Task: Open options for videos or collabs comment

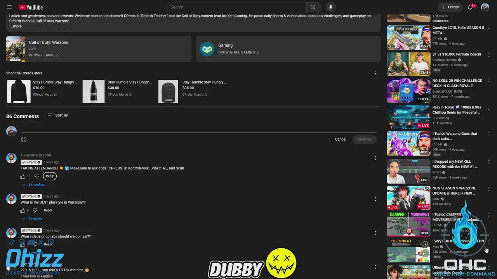Action: point(375,233)
